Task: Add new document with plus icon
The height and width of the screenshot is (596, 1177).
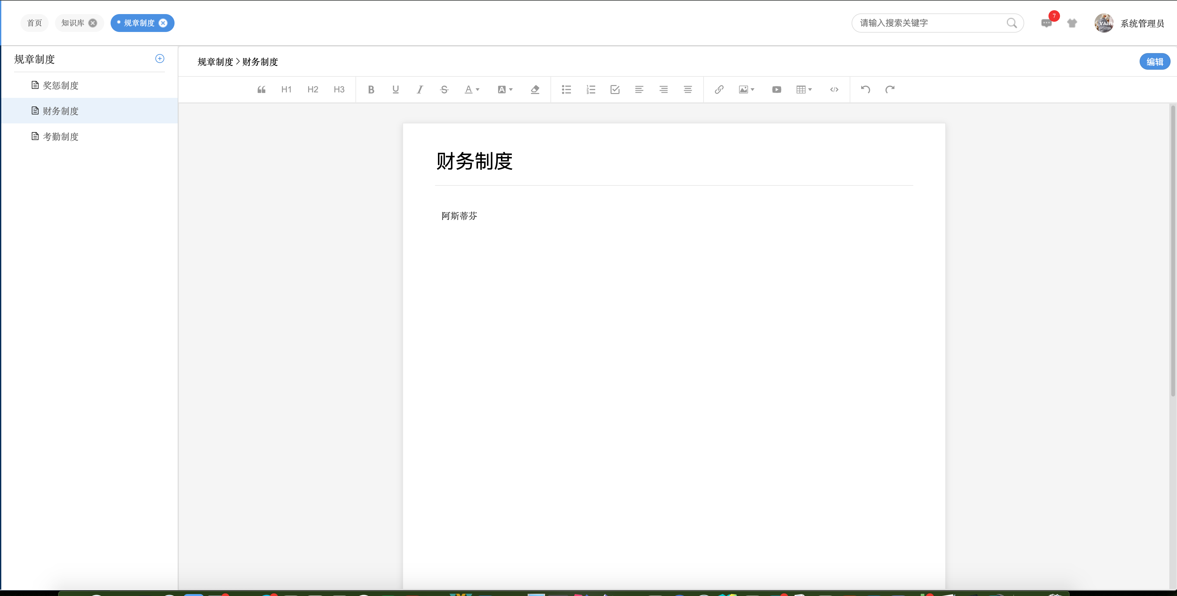Action: pos(160,59)
